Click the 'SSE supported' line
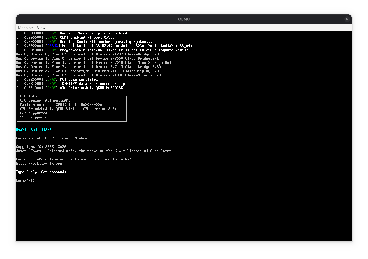 point(34,113)
